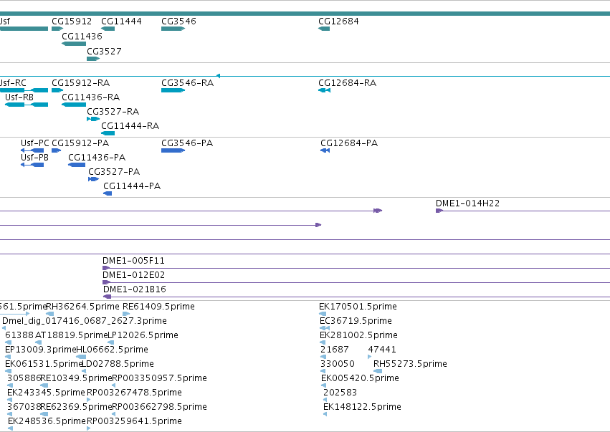Select the CG11444-RA transcript
The width and height of the screenshot is (610, 432).
click(x=108, y=133)
